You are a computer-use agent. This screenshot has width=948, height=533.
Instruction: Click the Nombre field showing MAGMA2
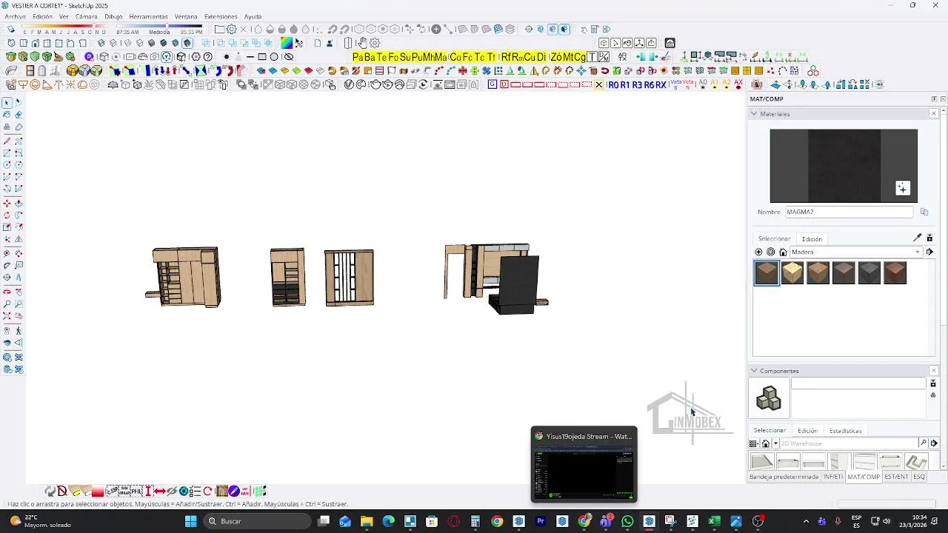coord(849,212)
